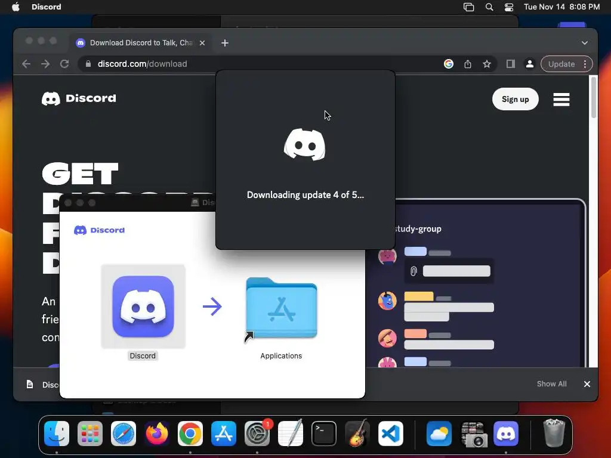Open GarageBand from the Dock
This screenshot has width=611, height=458.
click(x=357, y=434)
